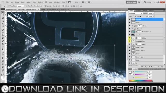The height and width of the screenshot is (93, 166).
Task: Select the Path Selection tool
Action: [3, 58]
